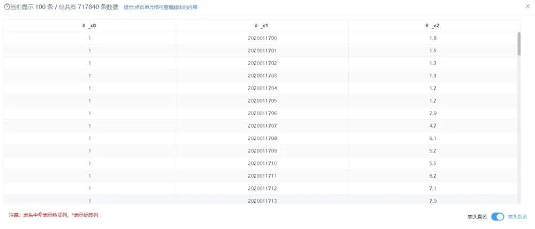Click the hint text 提示:点击单元格可查看超出的内容
The height and width of the screenshot is (229, 535).
160,7
